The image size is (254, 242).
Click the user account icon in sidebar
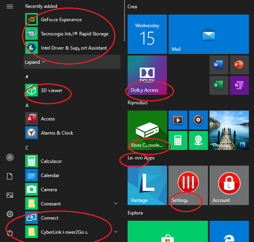point(10,157)
